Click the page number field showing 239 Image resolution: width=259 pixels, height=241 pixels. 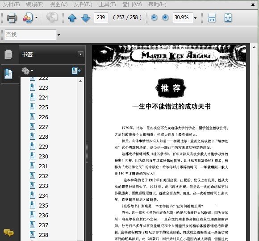point(101,17)
